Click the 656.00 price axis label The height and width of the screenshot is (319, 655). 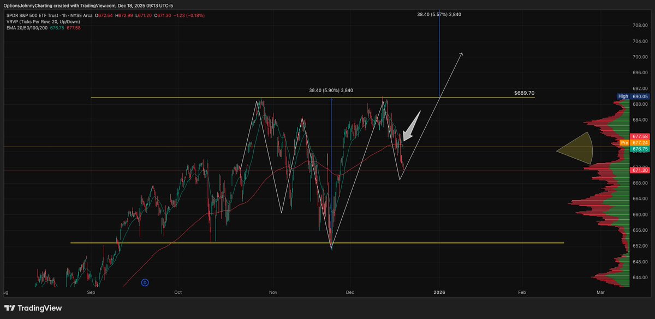click(x=640, y=230)
